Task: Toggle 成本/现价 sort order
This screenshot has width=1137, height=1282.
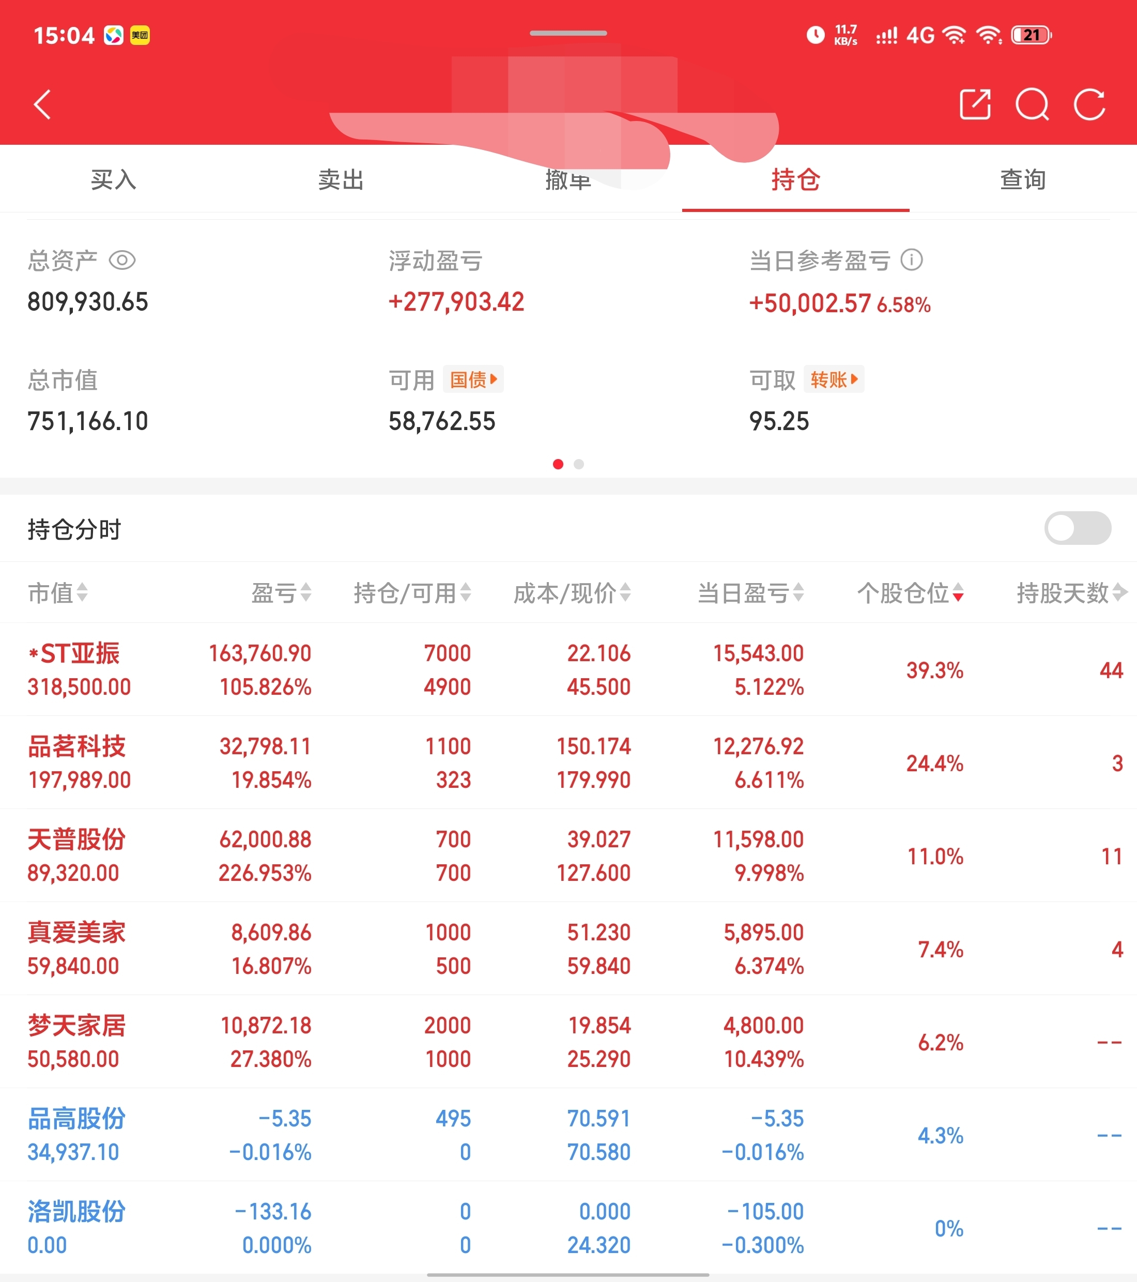Action: click(625, 592)
